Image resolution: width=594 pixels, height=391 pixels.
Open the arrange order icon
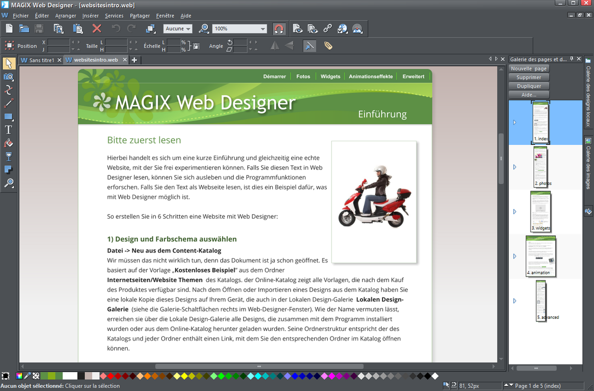point(151,29)
